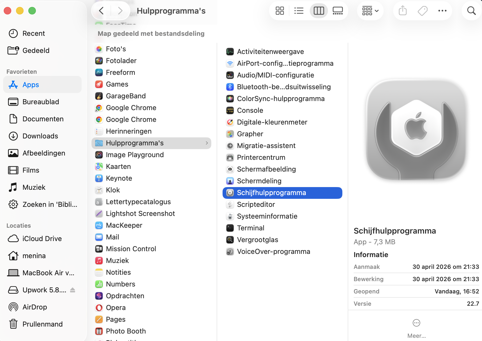Open Afbeeldingen in the sidebar
The height and width of the screenshot is (341, 482).
(42, 153)
